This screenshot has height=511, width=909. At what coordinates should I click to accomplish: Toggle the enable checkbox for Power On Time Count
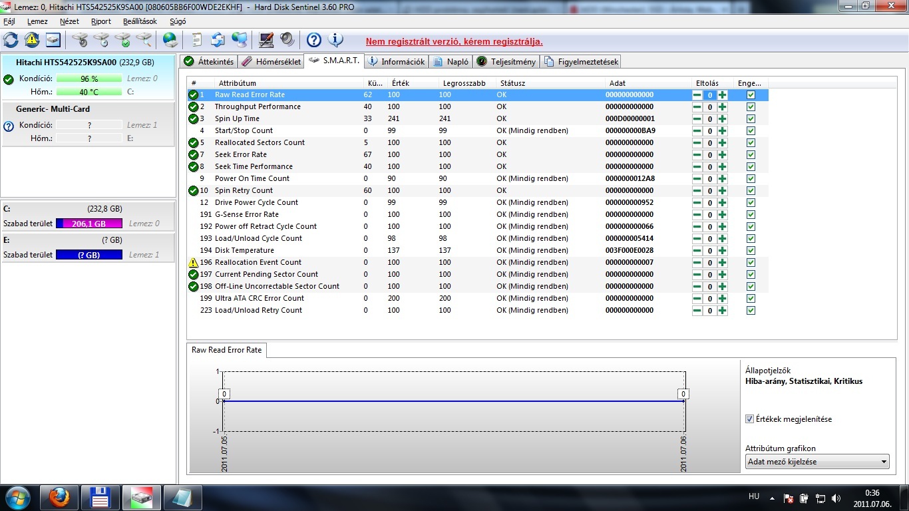pyautogui.click(x=751, y=179)
